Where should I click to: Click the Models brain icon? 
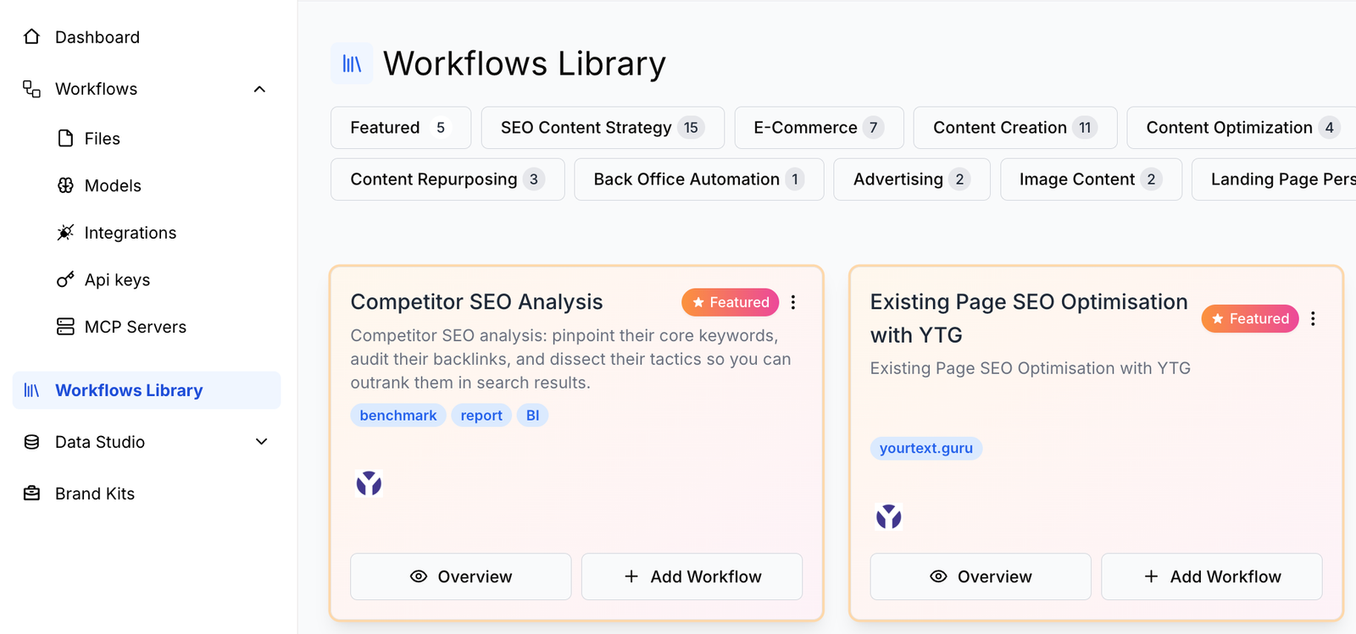pos(65,185)
